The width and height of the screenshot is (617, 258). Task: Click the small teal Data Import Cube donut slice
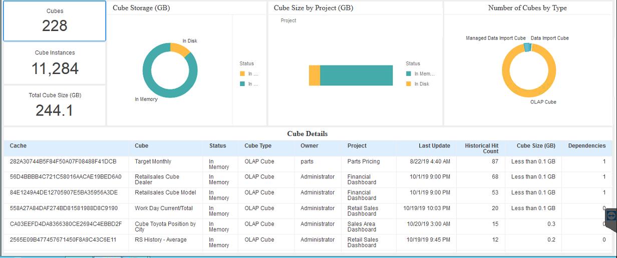[x=527, y=47]
